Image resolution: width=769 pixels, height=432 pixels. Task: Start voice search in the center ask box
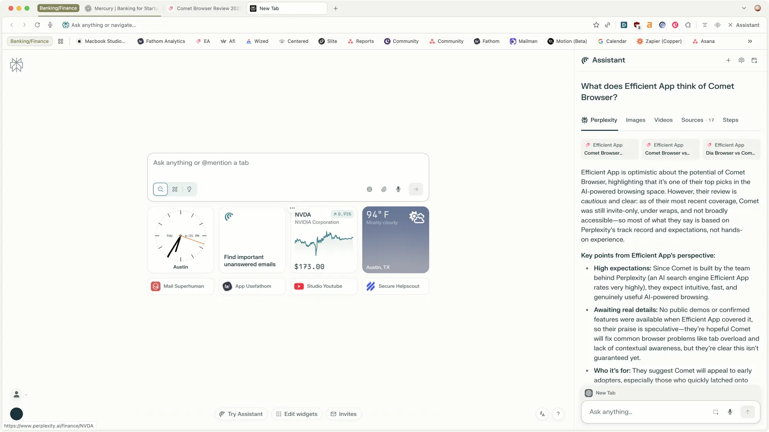[x=399, y=189]
